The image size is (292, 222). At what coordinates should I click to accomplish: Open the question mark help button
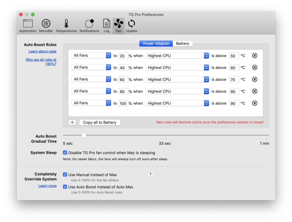[x=150, y=174]
